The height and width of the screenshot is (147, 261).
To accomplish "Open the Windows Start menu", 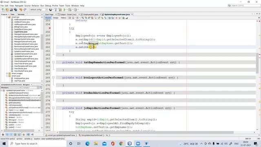I will [4, 143].
